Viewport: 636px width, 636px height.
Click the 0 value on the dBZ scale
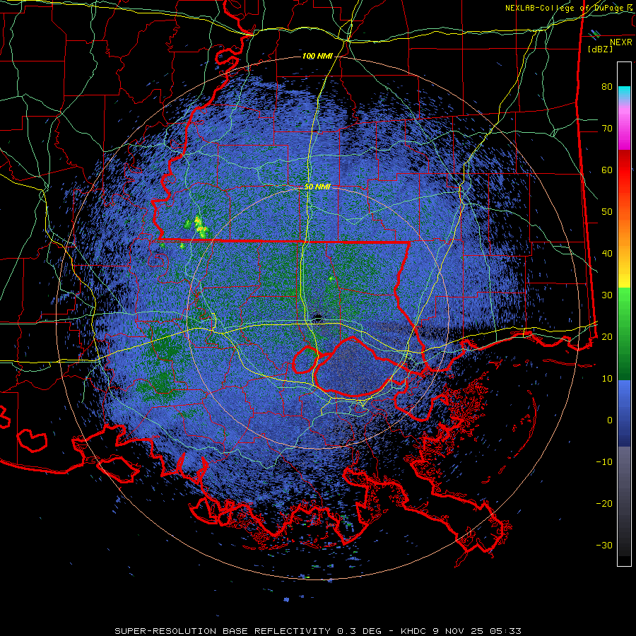coord(610,420)
